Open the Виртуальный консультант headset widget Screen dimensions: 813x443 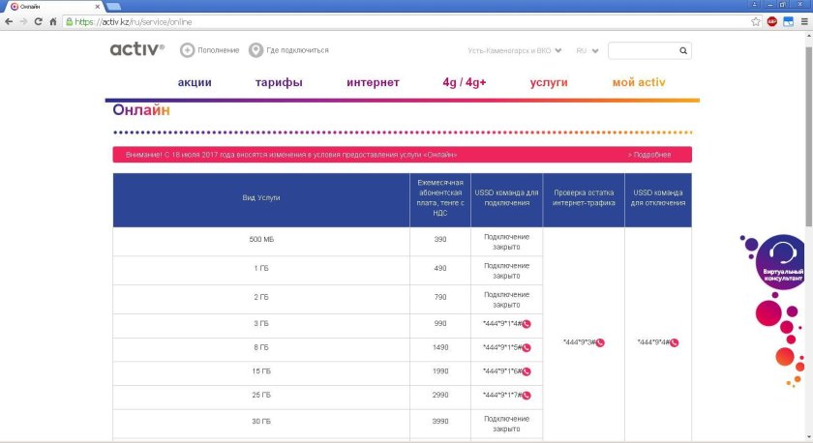(x=781, y=259)
